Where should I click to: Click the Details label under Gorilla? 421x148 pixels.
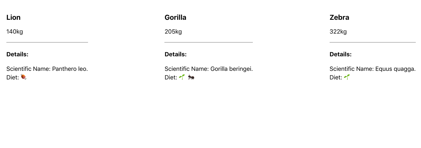tap(176, 54)
